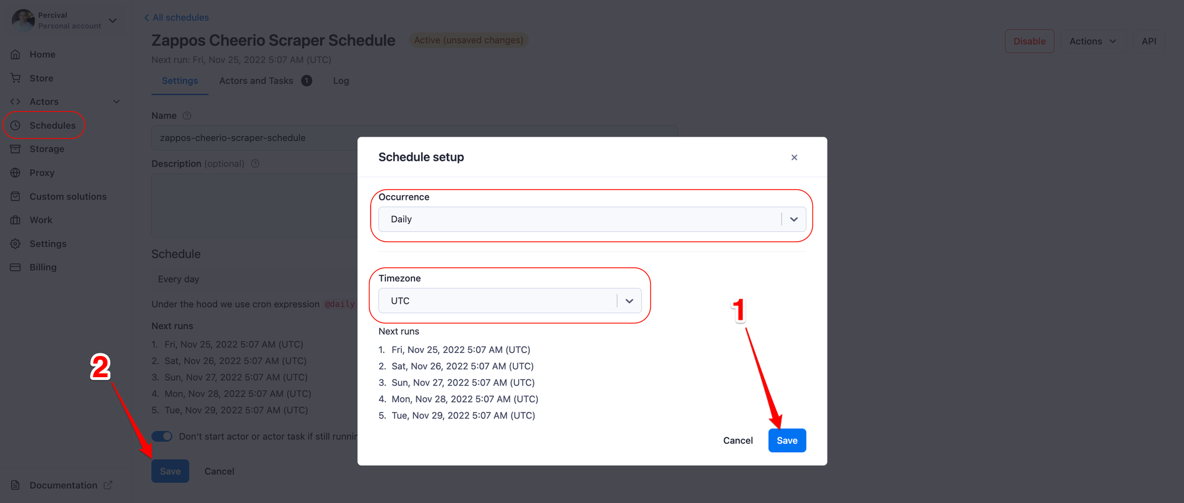The height and width of the screenshot is (503, 1184).
Task: Open the Billing section
Action: [x=41, y=267]
